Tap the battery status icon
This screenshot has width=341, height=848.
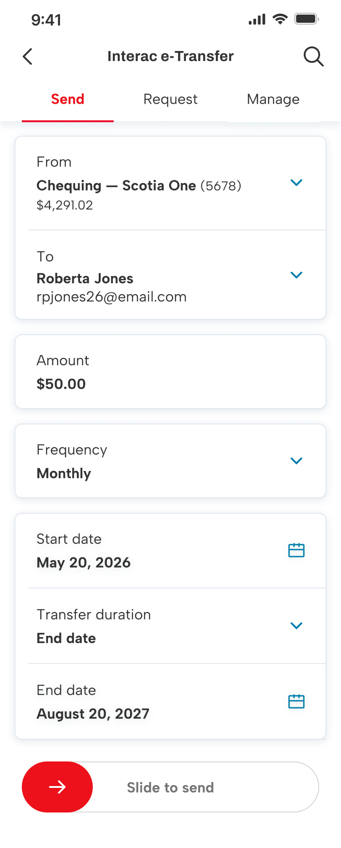click(x=306, y=19)
